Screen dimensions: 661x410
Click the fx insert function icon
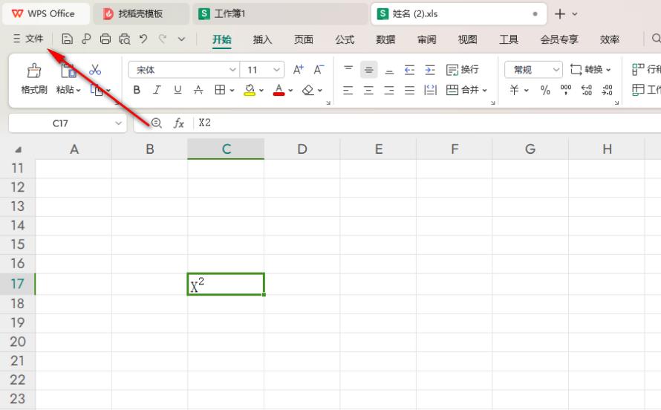click(179, 123)
